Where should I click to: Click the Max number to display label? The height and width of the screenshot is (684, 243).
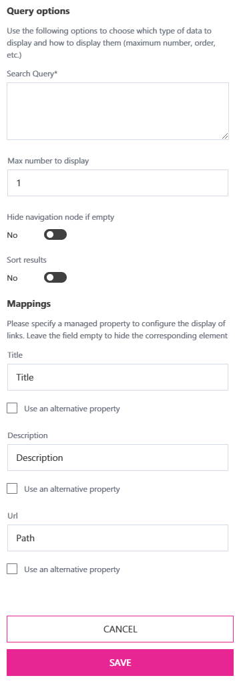coord(48,161)
